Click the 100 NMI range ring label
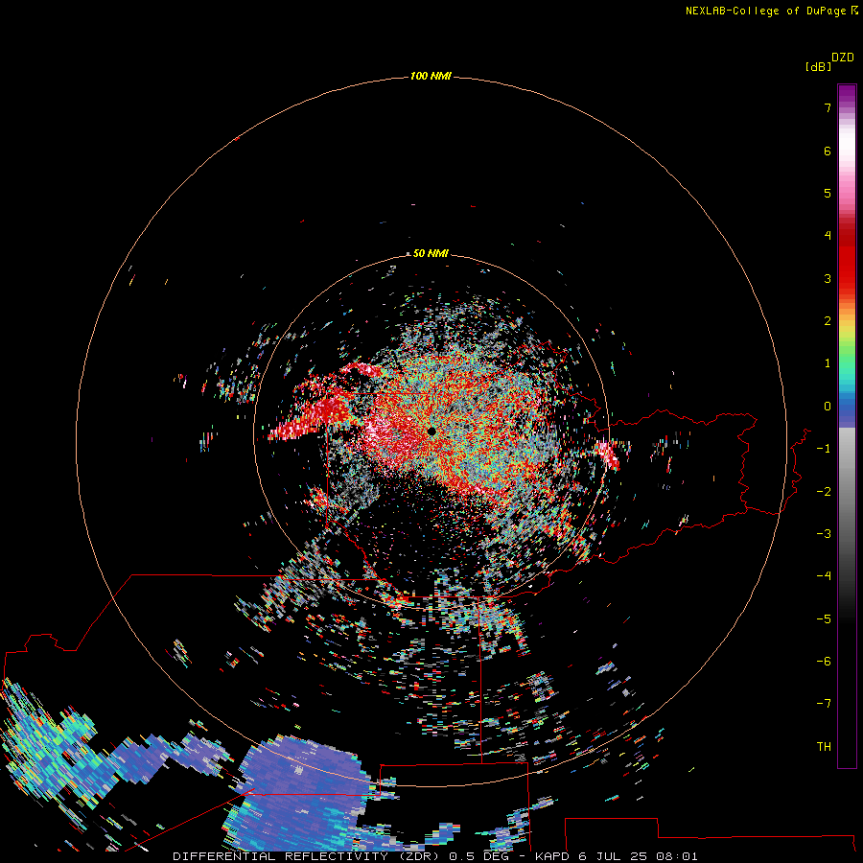 pyautogui.click(x=431, y=76)
